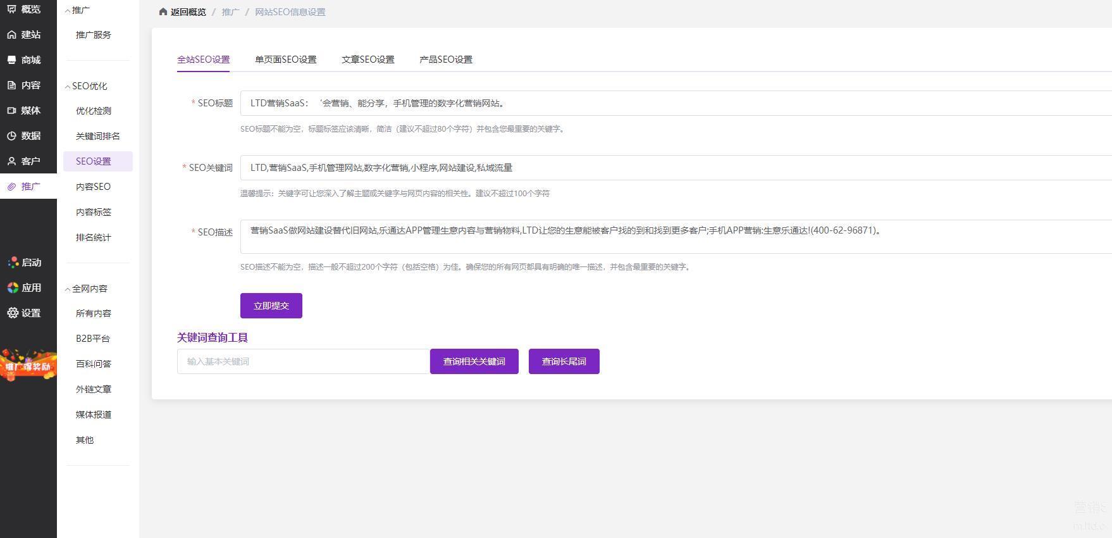Image resolution: width=1112 pixels, height=538 pixels.
Task: Click the 数据 pie chart icon
Action: (12, 136)
